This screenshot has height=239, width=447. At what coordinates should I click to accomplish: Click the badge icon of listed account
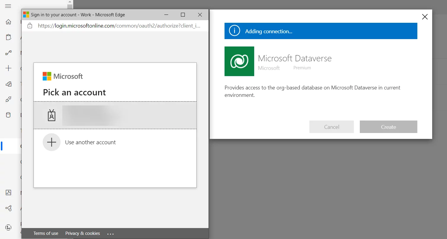(52, 115)
